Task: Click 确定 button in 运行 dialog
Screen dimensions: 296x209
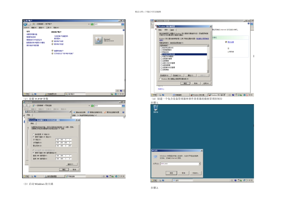Action: (171, 173)
